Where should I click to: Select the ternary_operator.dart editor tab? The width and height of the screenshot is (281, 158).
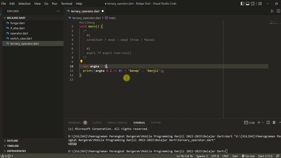[85, 11]
